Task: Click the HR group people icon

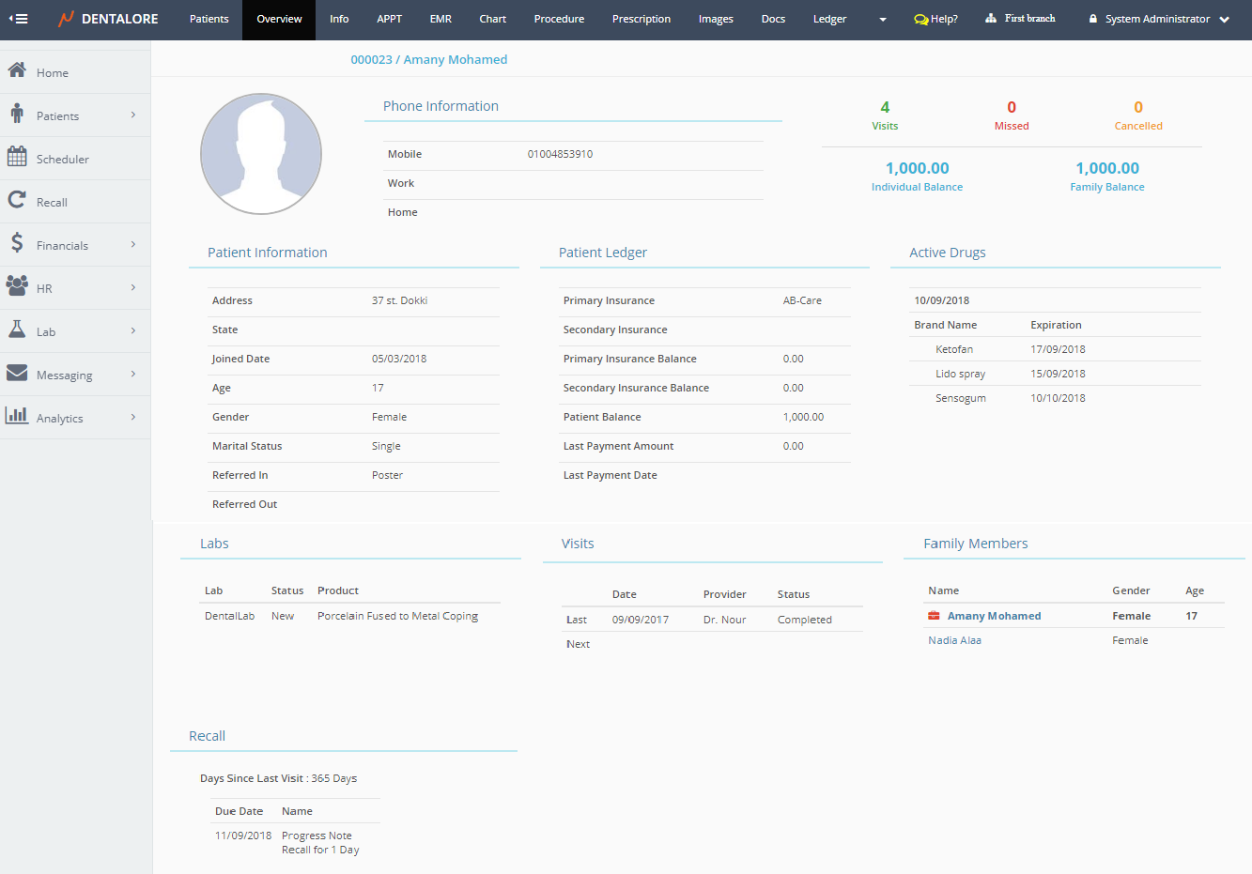Action: pos(17,286)
